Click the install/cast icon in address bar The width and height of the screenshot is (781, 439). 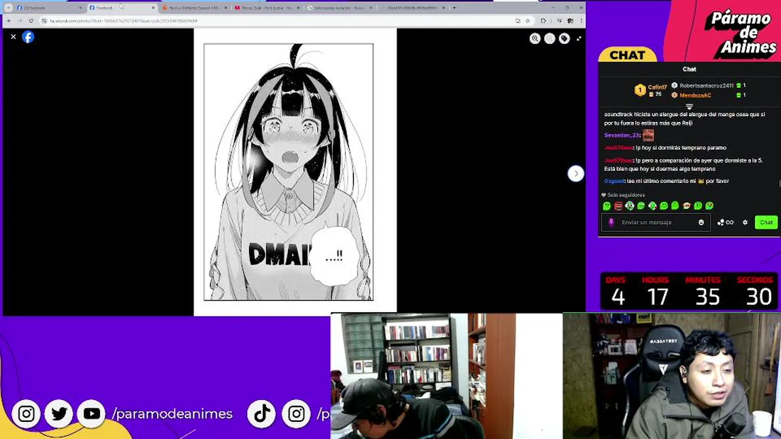click(x=518, y=21)
